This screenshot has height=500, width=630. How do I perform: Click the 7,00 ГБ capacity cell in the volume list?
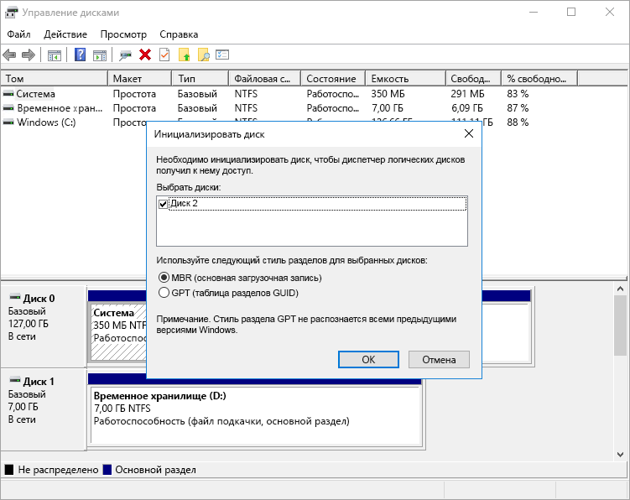coord(387,108)
